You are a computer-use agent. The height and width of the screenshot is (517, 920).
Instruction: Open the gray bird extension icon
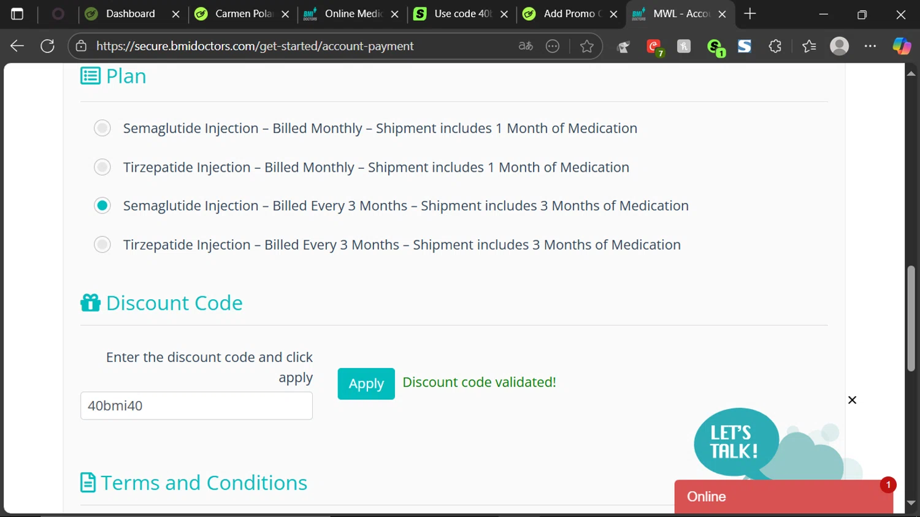(x=623, y=47)
